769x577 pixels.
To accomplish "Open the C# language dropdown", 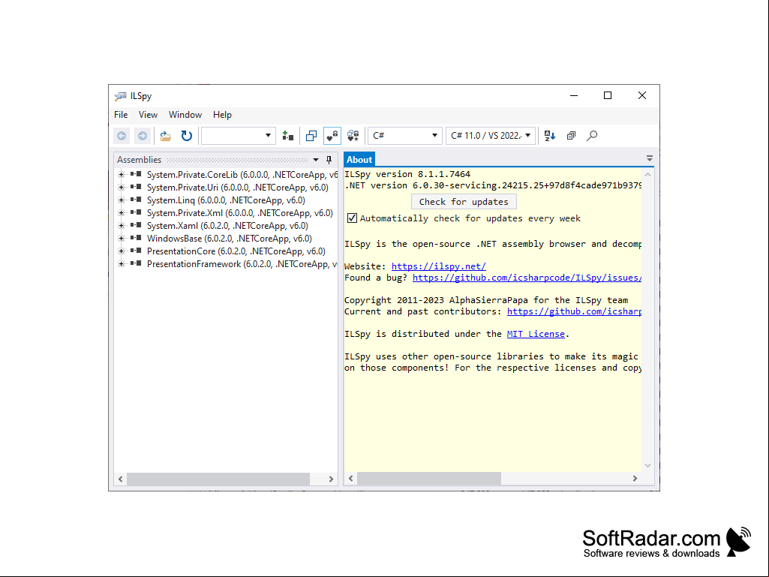I will pos(404,136).
